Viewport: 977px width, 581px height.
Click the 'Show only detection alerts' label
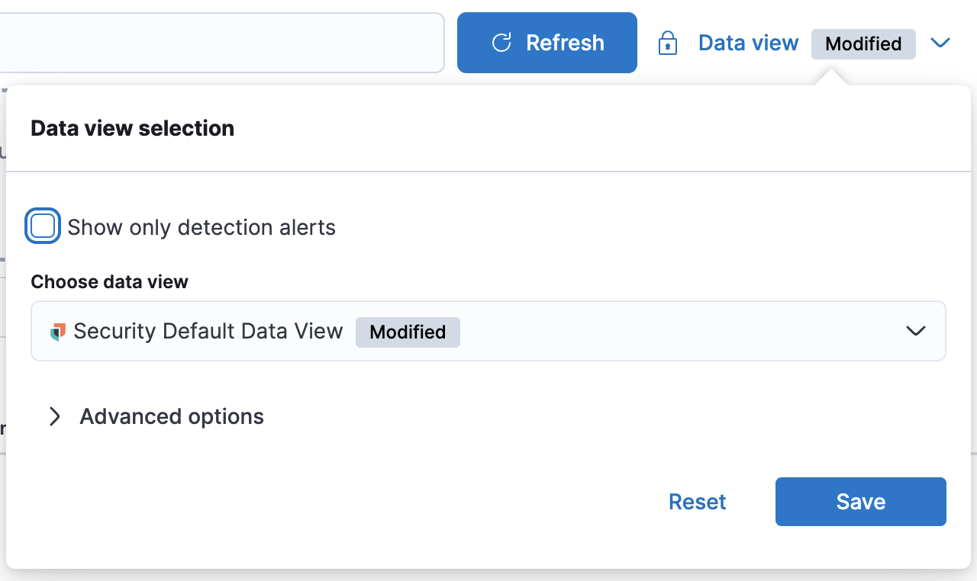[x=202, y=227]
